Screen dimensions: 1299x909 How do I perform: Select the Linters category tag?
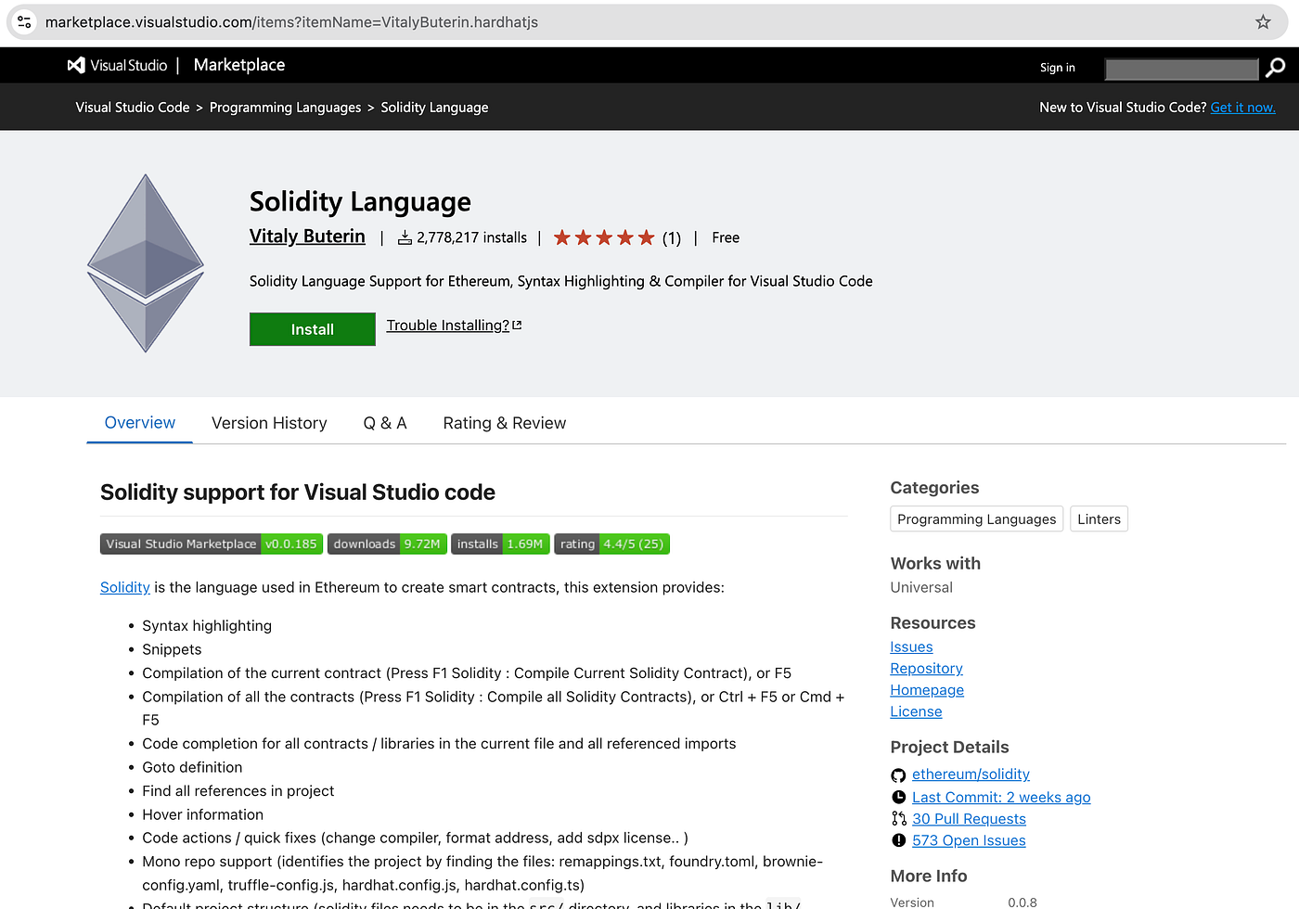[1099, 519]
